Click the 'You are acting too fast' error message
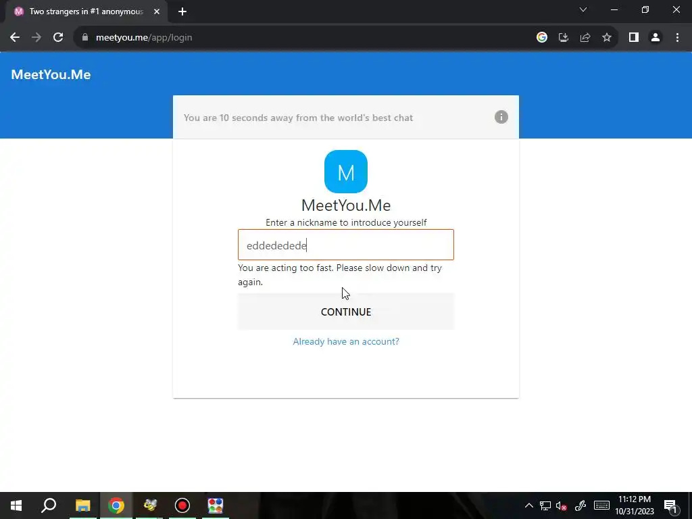Image resolution: width=692 pixels, height=519 pixels. point(340,274)
